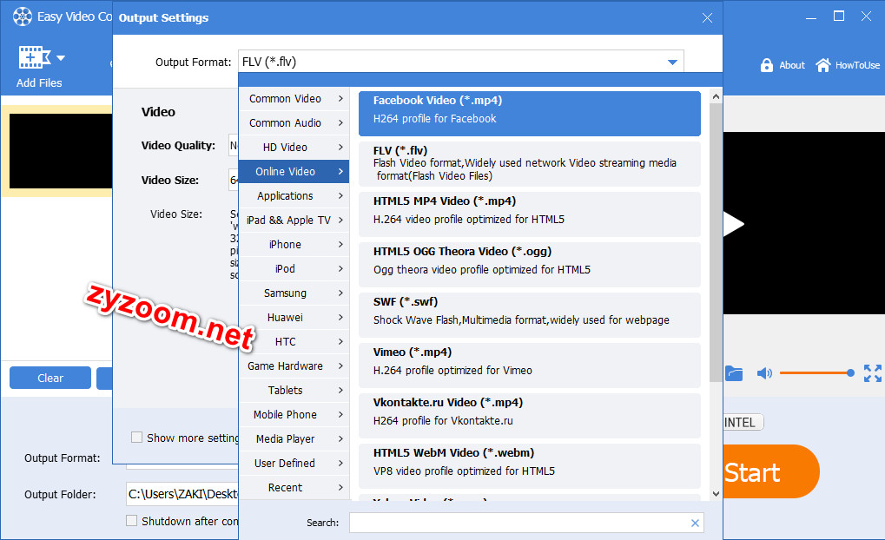Open the User Defined category
Image resolution: width=885 pixels, height=540 pixels.
click(x=294, y=464)
